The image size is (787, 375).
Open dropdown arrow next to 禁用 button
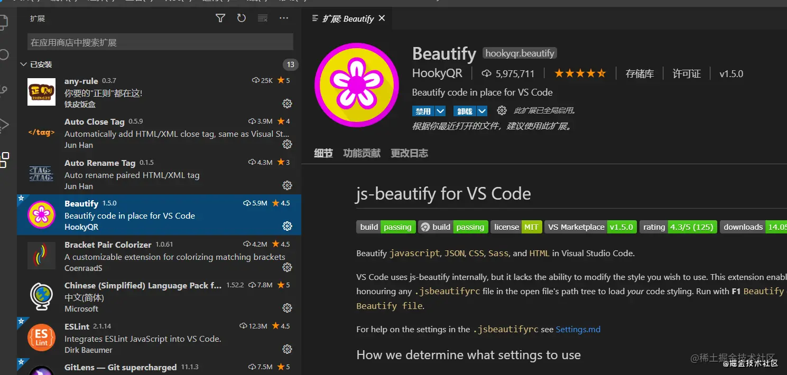point(440,111)
